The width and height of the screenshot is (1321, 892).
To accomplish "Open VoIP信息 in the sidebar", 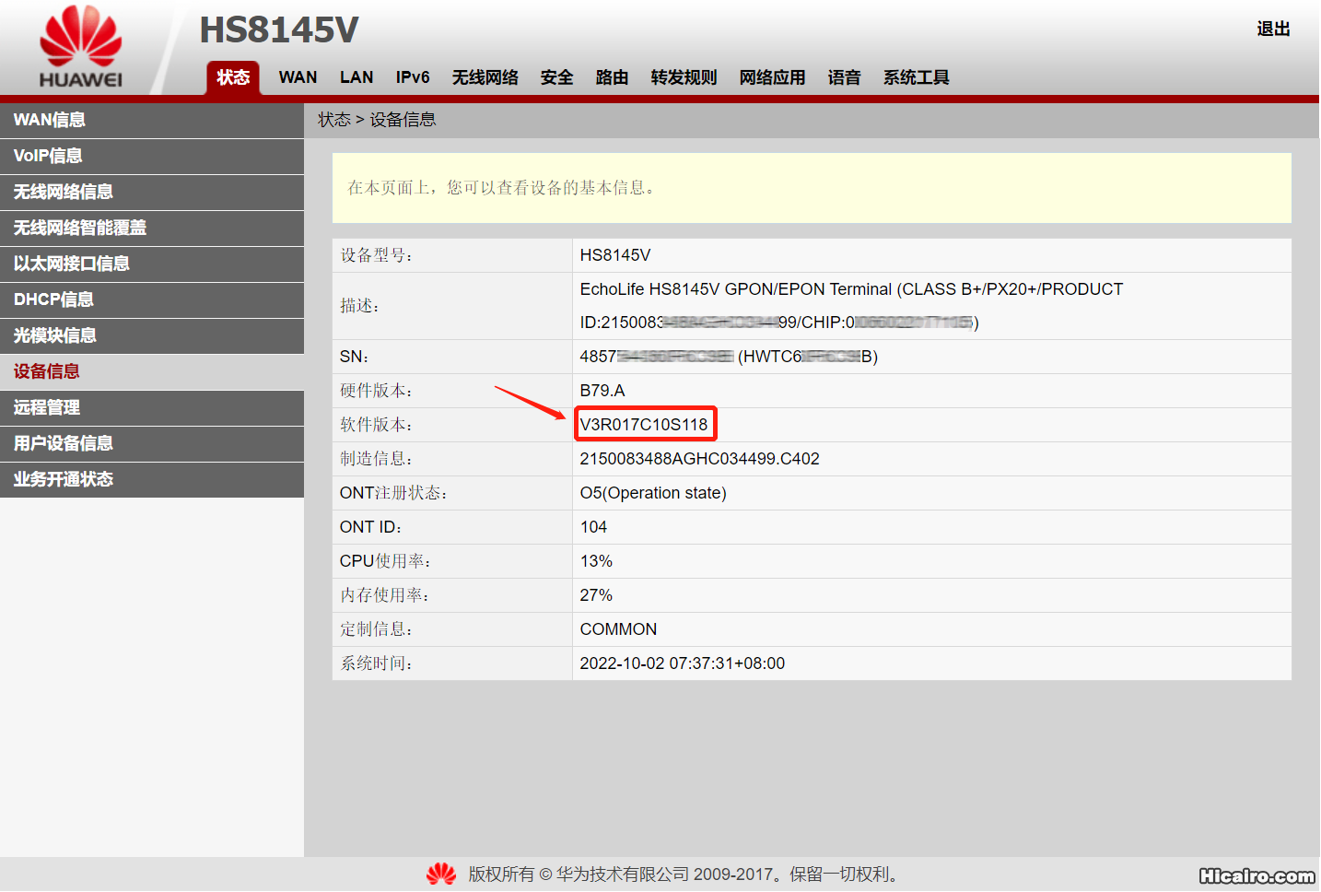I will [152, 156].
